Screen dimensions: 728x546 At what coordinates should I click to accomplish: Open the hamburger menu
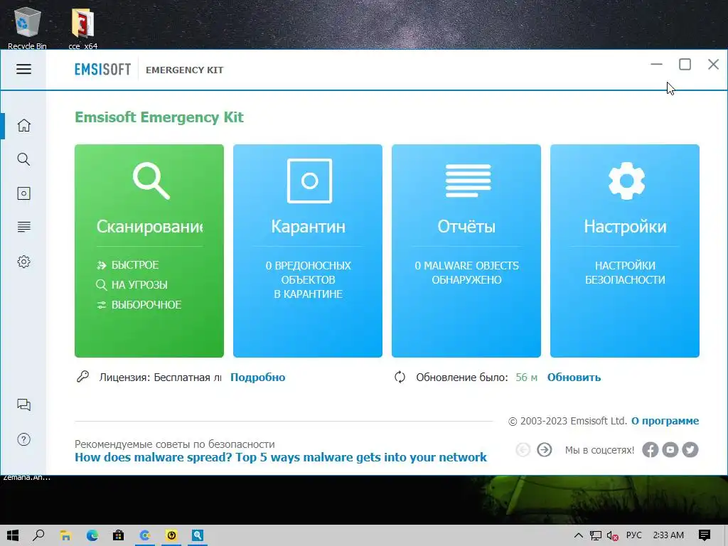23,69
